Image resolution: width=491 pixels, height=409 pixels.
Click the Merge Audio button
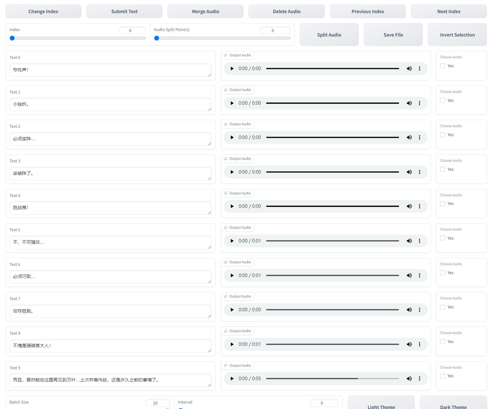(x=205, y=12)
